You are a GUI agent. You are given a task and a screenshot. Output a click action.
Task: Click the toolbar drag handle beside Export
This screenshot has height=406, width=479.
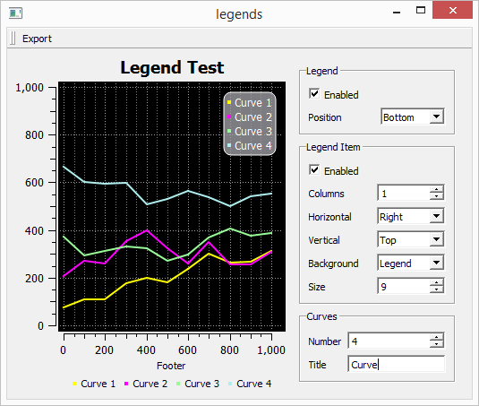click(x=13, y=39)
